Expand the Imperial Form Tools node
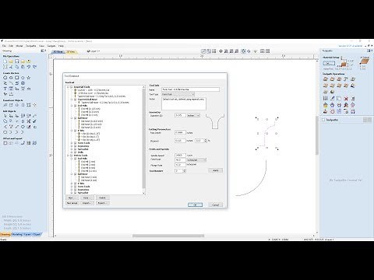This screenshot has height=280, width=374. 72,143
